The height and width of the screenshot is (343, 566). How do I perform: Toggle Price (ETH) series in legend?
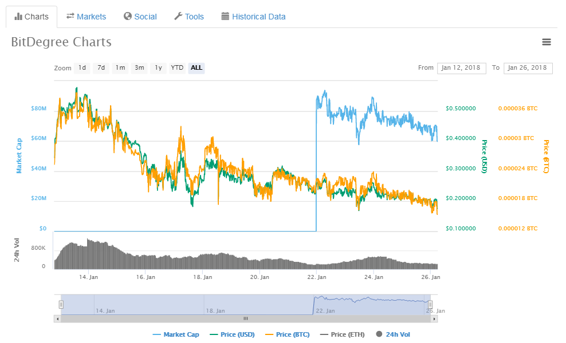(342, 334)
